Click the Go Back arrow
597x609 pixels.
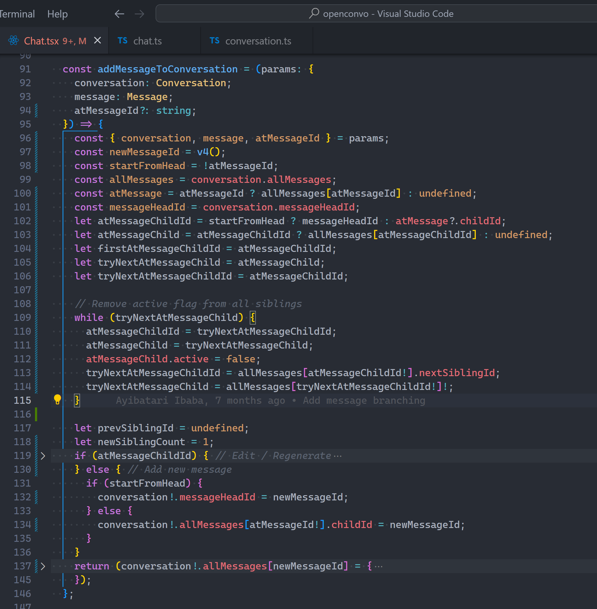[x=119, y=14]
